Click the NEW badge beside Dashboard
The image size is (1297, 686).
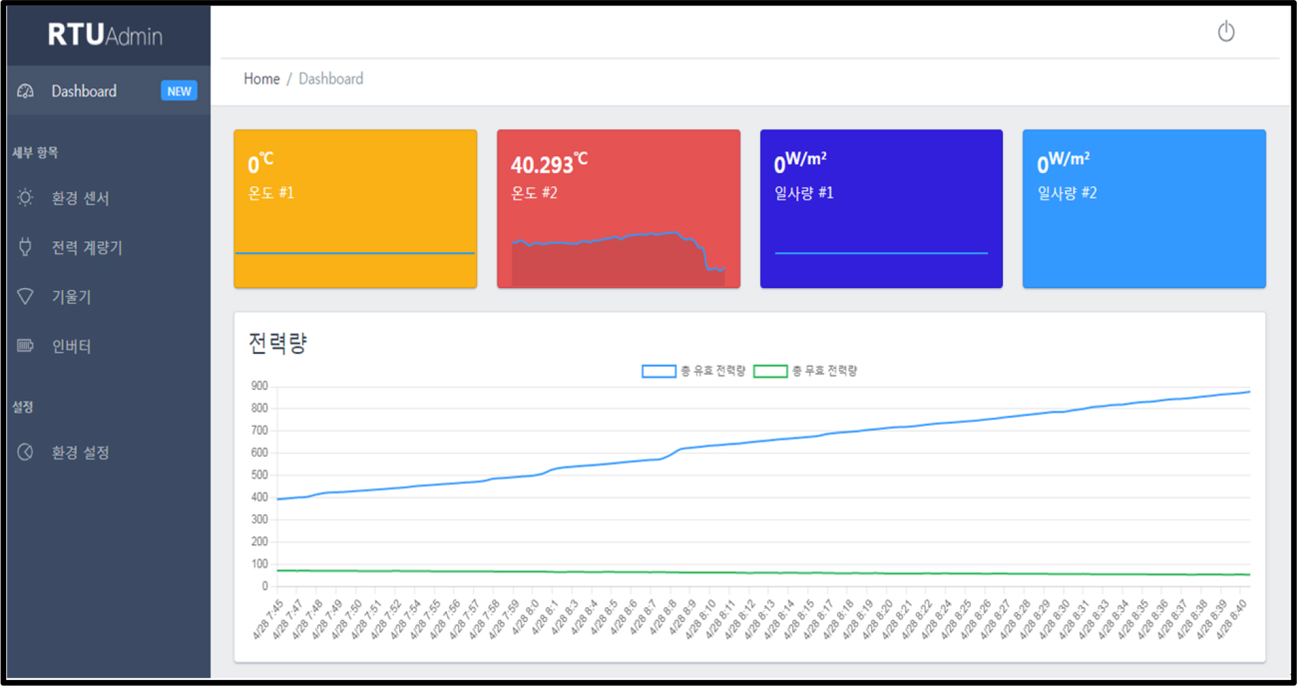click(x=179, y=91)
